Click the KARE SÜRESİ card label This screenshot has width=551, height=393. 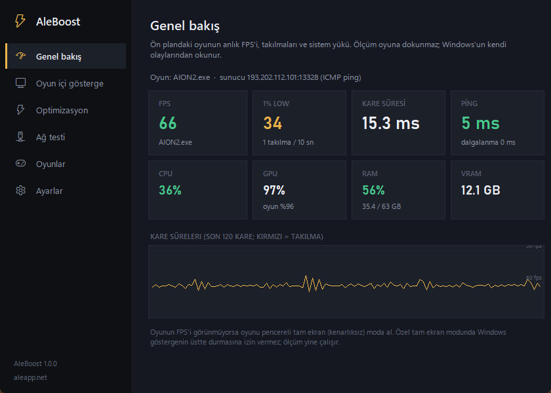384,103
